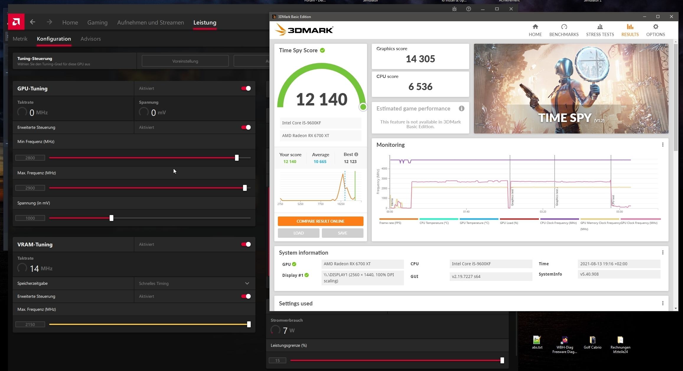Image resolution: width=683 pixels, height=371 pixels.
Task: Go forward with the right arrow icon
Action: click(49, 22)
